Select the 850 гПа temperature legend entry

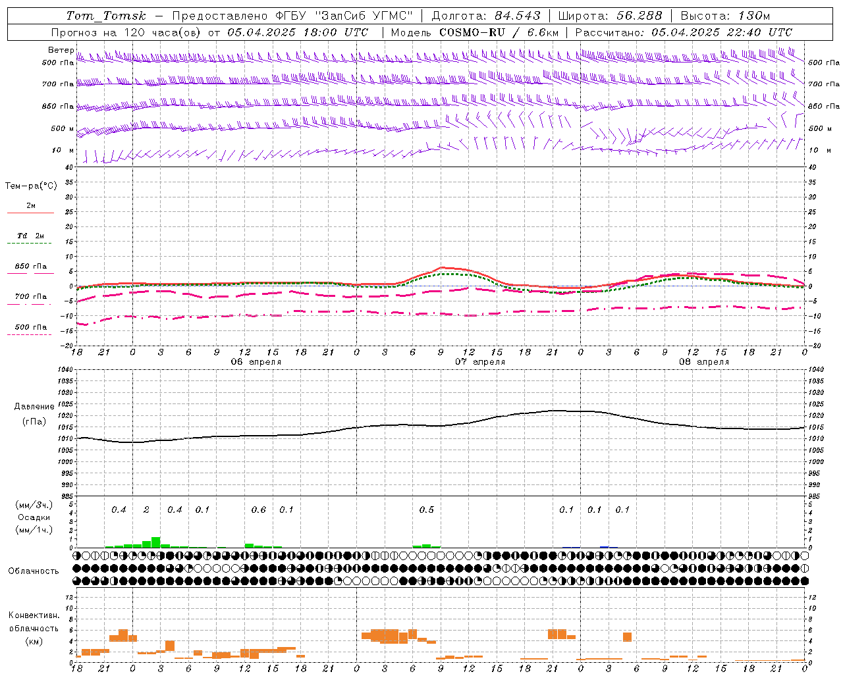click(x=31, y=267)
